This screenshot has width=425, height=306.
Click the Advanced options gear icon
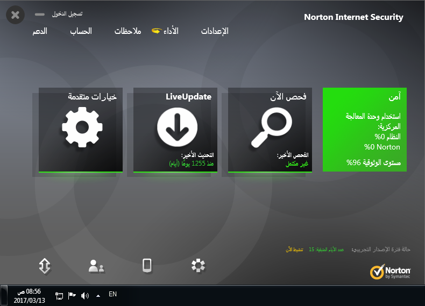[82, 127]
